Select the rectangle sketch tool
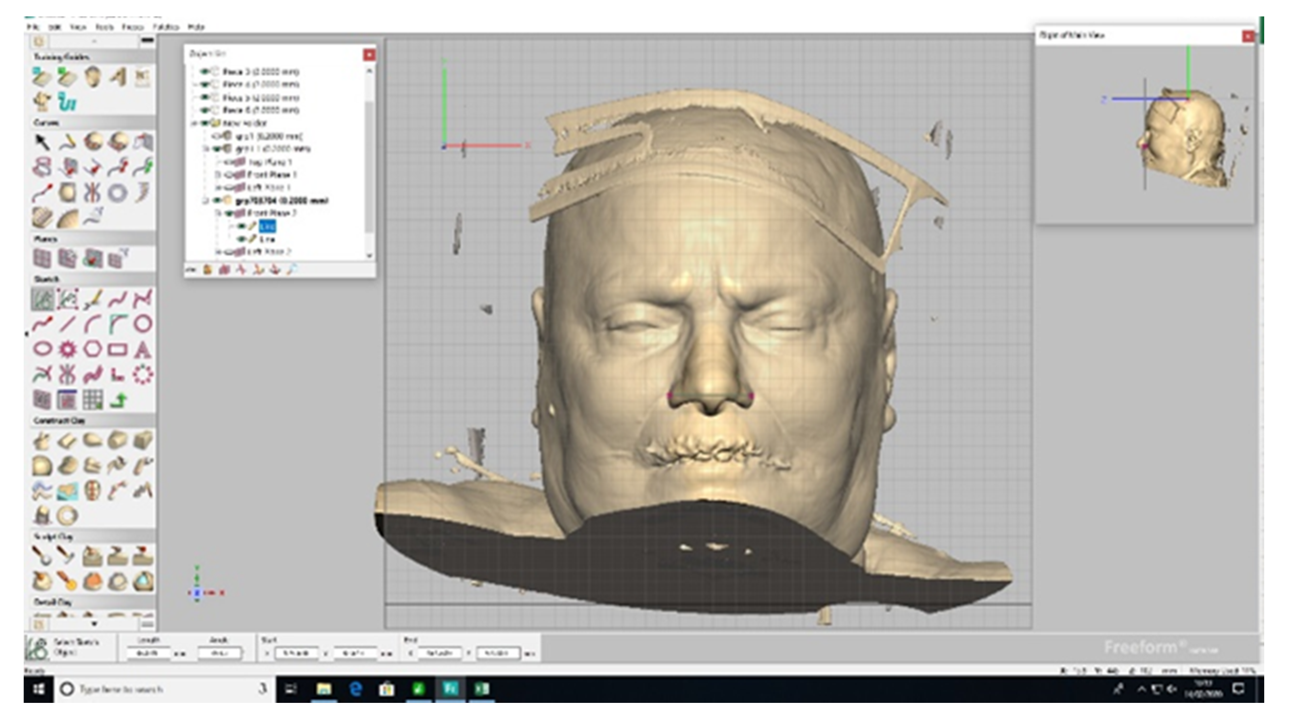The height and width of the screenshot is (723, 1292). pos(118,349)
